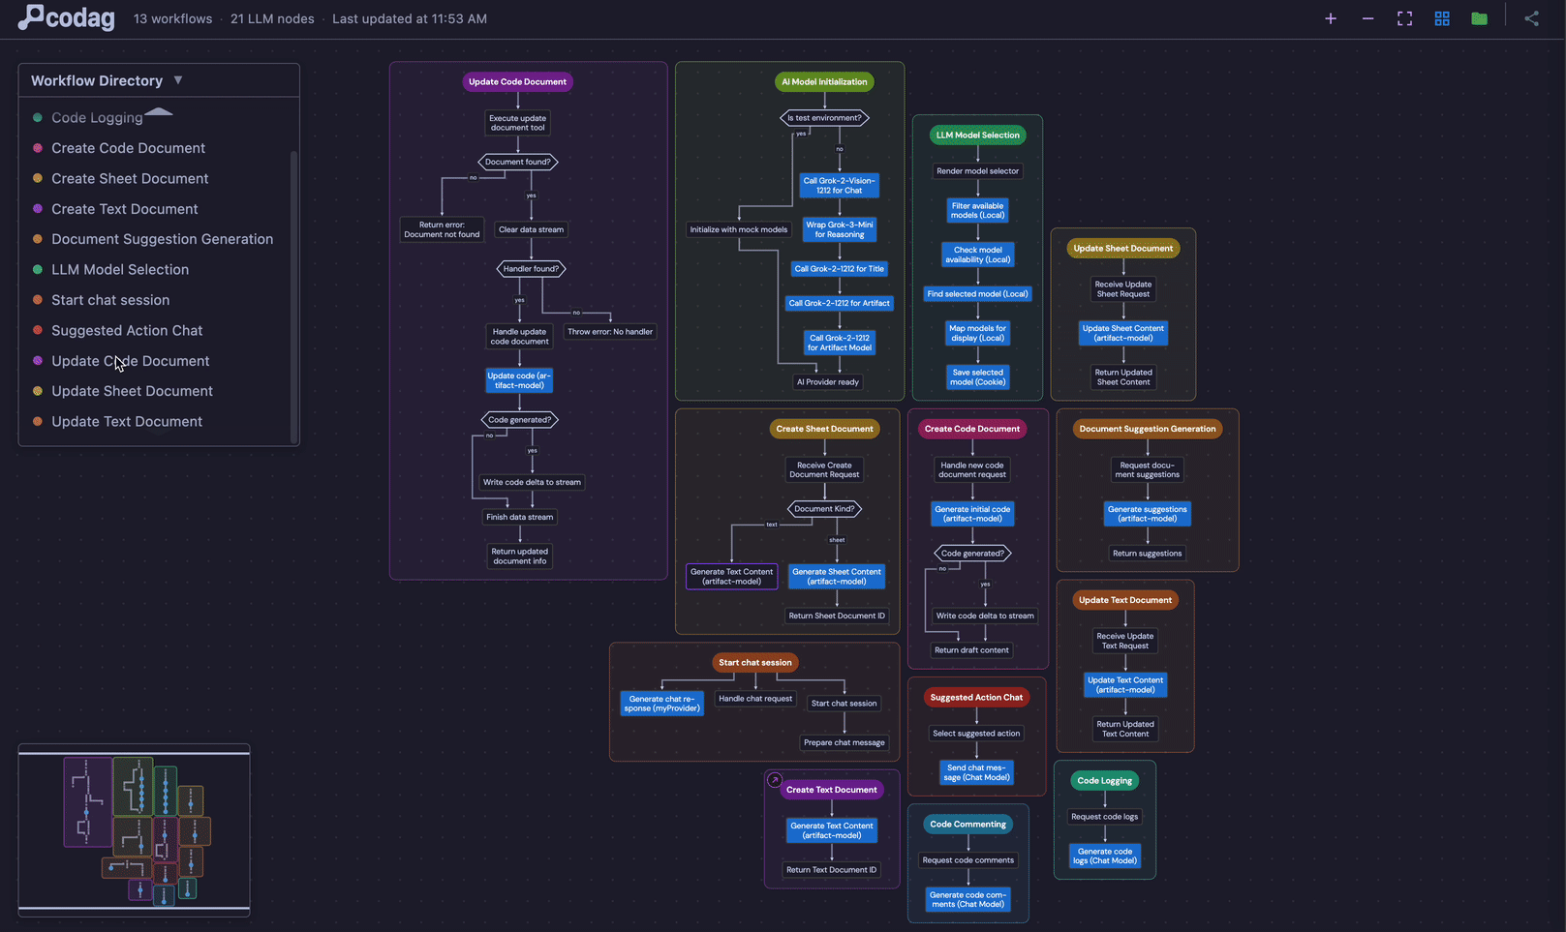The image size is (1566, 932).
Task: Select Suggested Action Chat in directory
Action: [x=127, y=331]
